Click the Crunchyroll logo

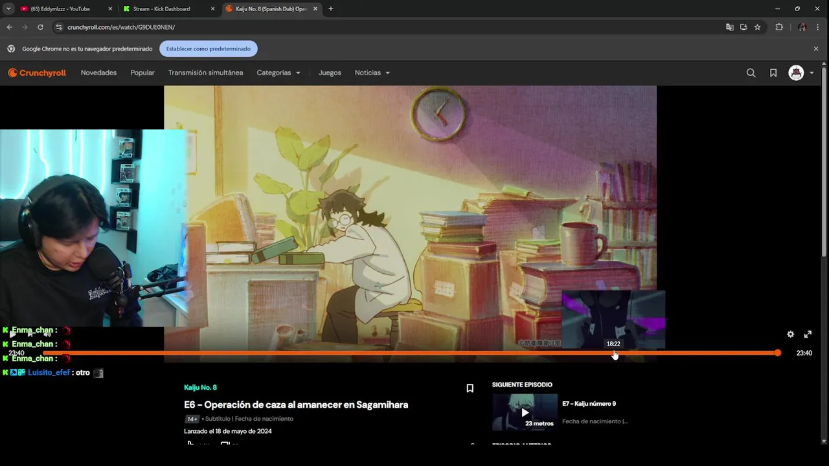(x=37, y=73)
